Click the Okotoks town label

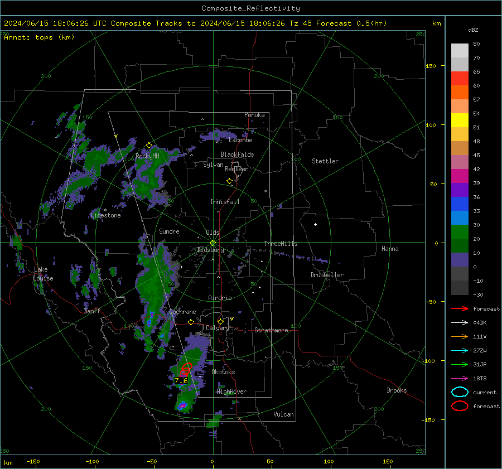(223, 372)
